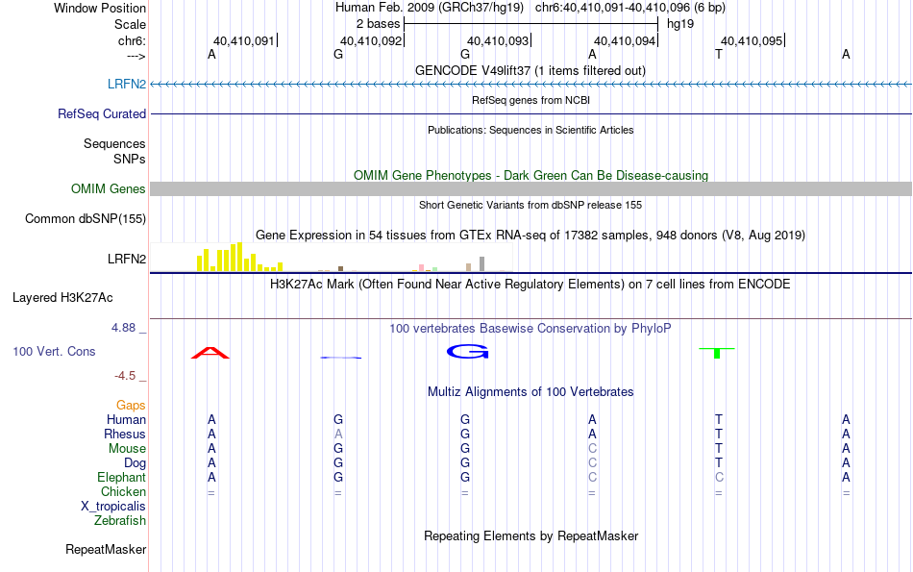
Task: Click the faded C in the Elephant row under T
Action: click(719, 477)
